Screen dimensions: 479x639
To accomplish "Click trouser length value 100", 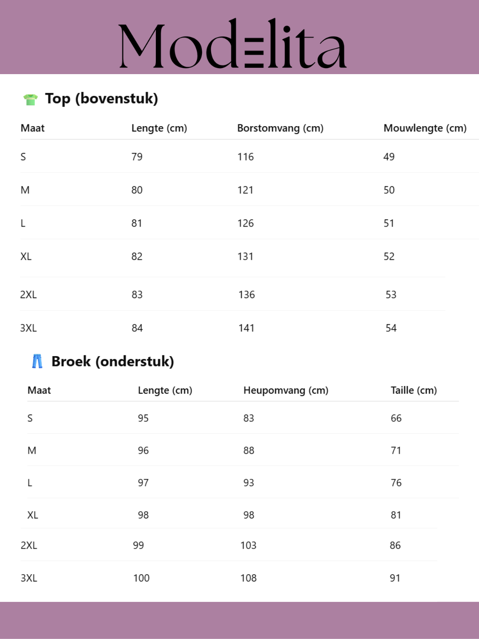I will pos(141,578).
